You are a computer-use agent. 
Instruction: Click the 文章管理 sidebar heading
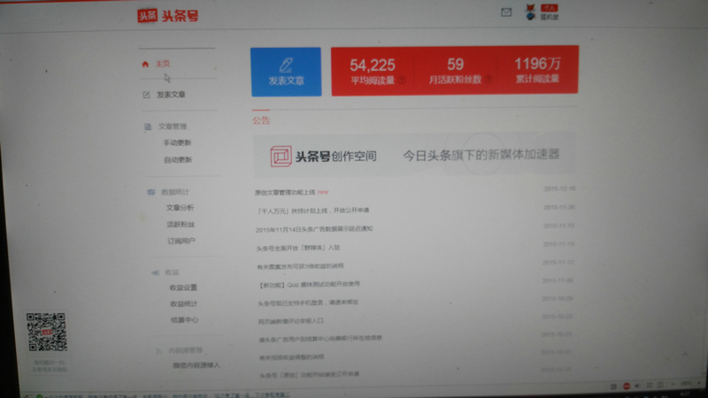[x=173, y=126]
